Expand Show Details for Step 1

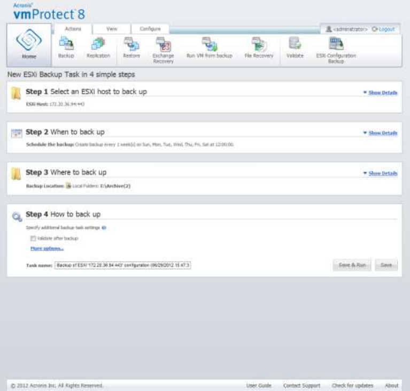coord(383,93)
